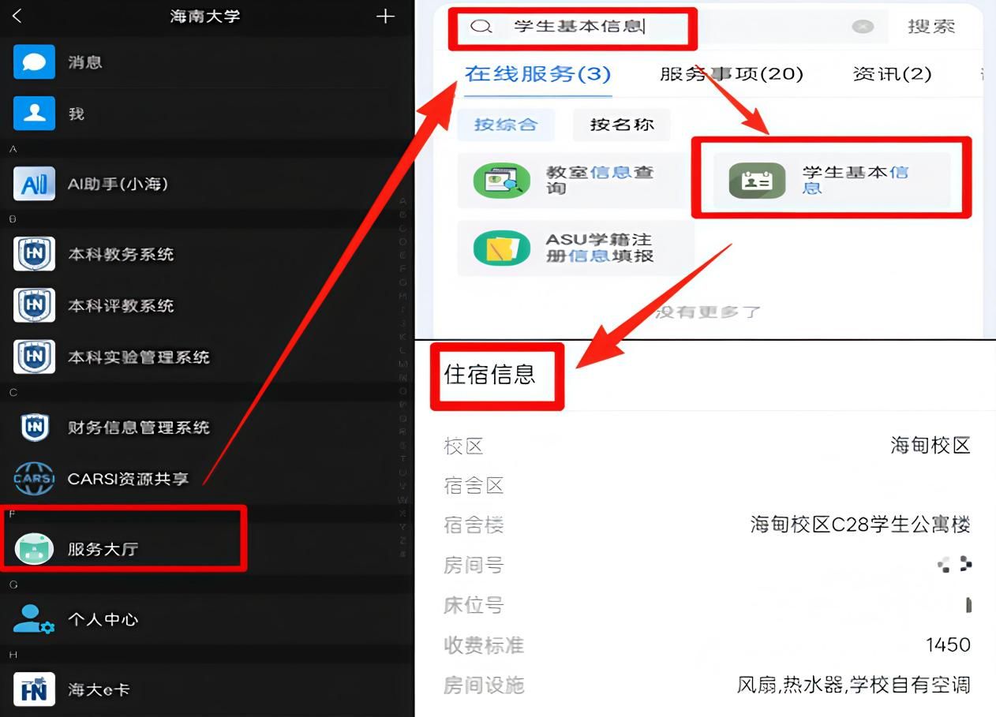Open 海大e卡 icon
Viewport: 996px width, 717px height.
(x=34, y=689)
